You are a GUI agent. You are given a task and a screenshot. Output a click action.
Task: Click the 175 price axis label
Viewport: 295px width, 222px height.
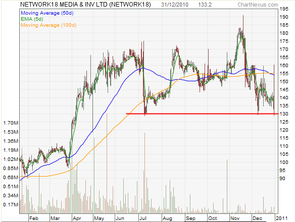pyautogui.click(x=284, y=41)
